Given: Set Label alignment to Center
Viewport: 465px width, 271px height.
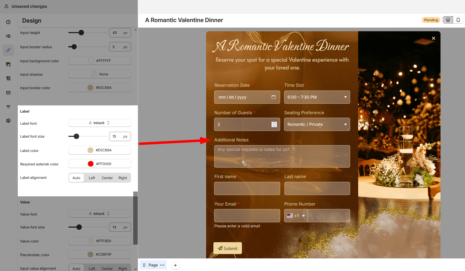Looking at the screenshot, I should pyautogui.click(x=107, y=178).
